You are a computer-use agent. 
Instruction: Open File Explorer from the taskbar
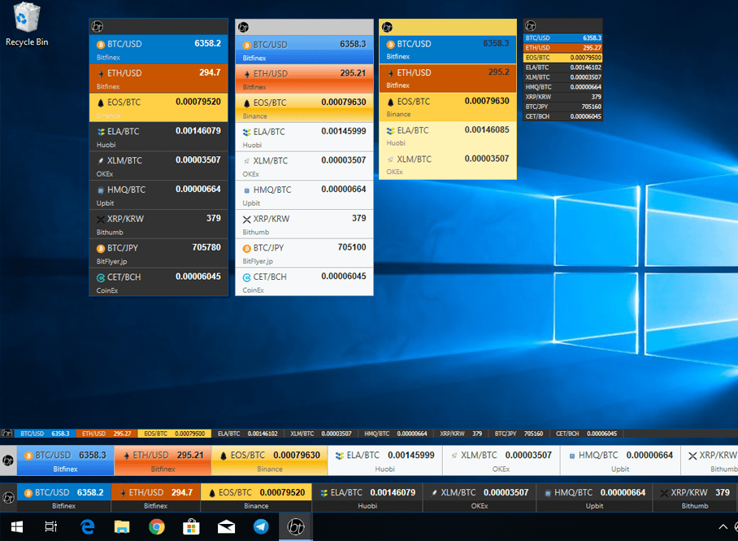122,526
